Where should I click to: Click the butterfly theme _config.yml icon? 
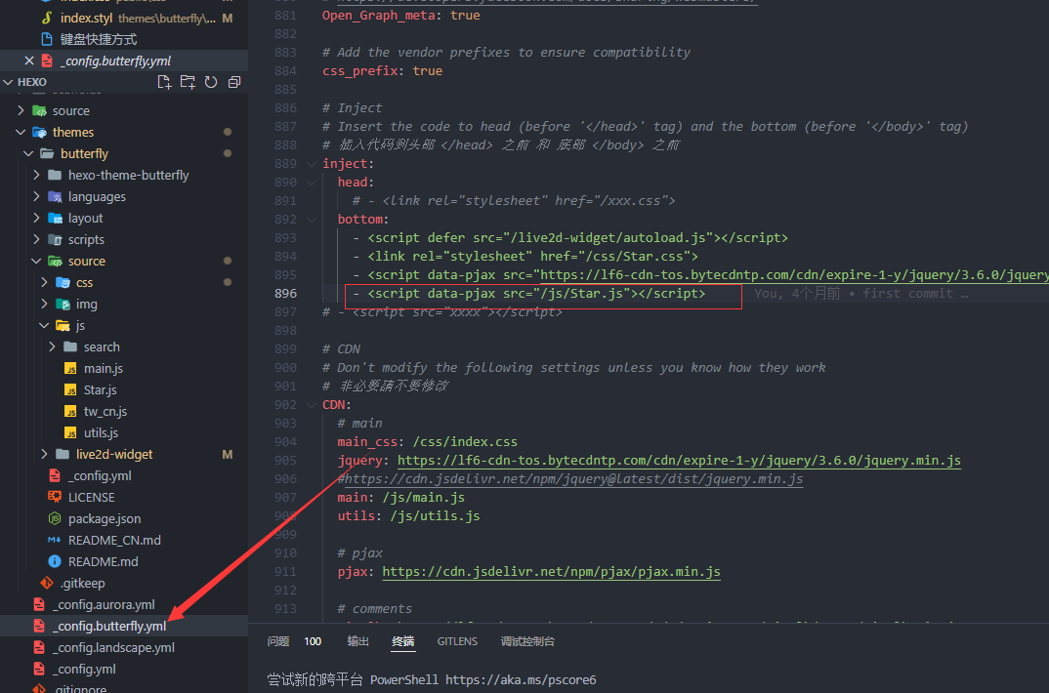[x=55, y=475]
